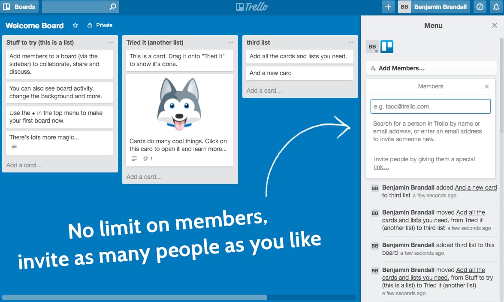Screen dimensions: 504x302
Task: Click the Menu sidebar vertical scrollbar
Action: tap(501, 85)
